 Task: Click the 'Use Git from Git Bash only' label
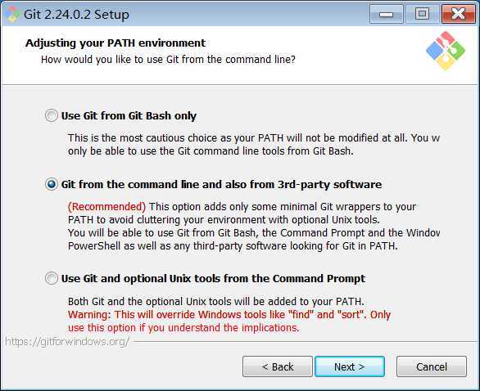[129, 116]
